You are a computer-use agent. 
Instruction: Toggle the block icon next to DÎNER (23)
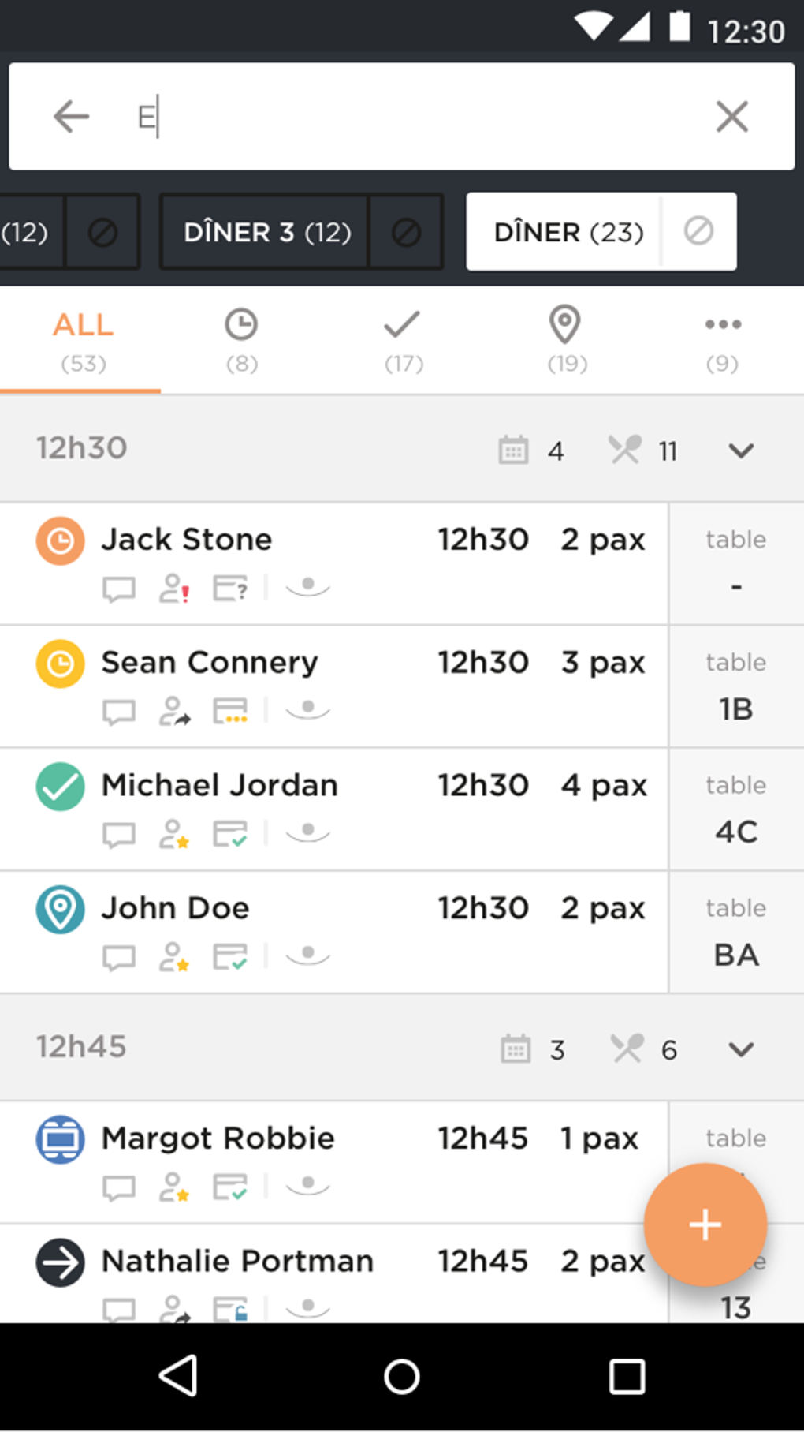pyautogui.click(x=698, y=231)
